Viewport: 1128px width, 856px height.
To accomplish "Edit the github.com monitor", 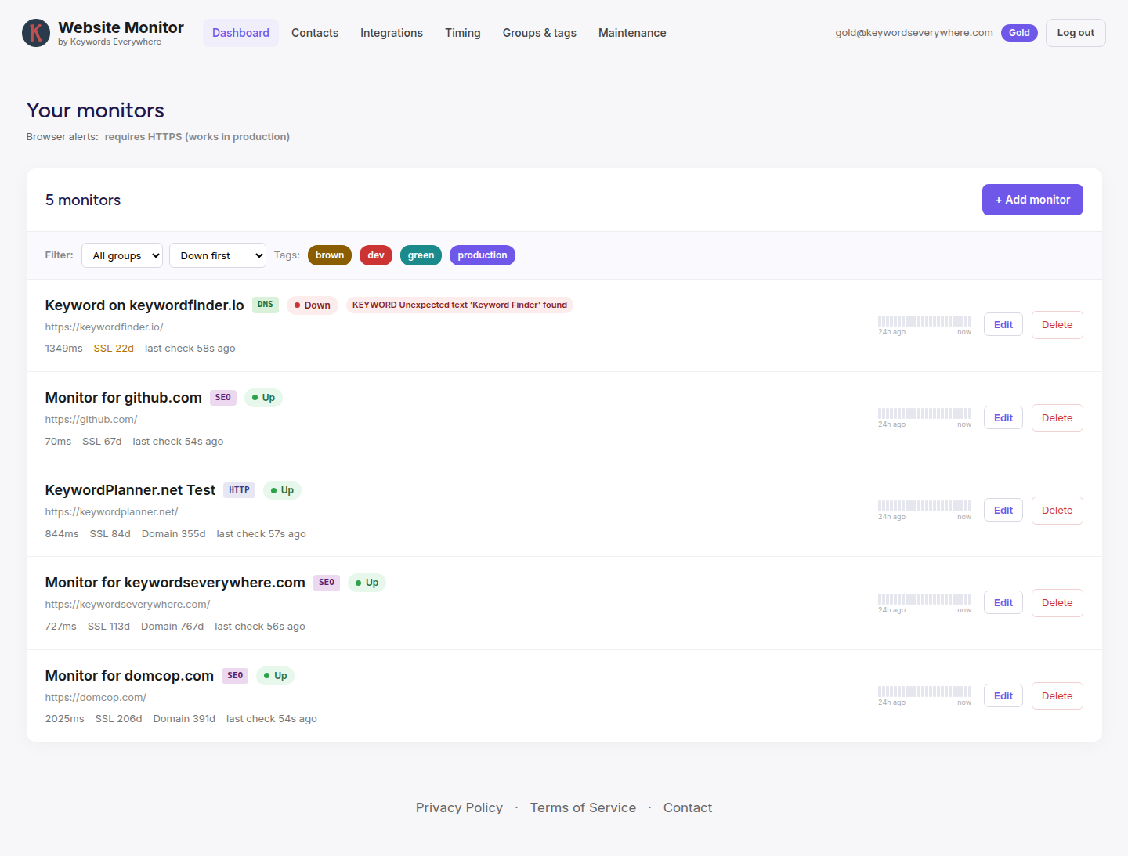I will point(1003,418).
